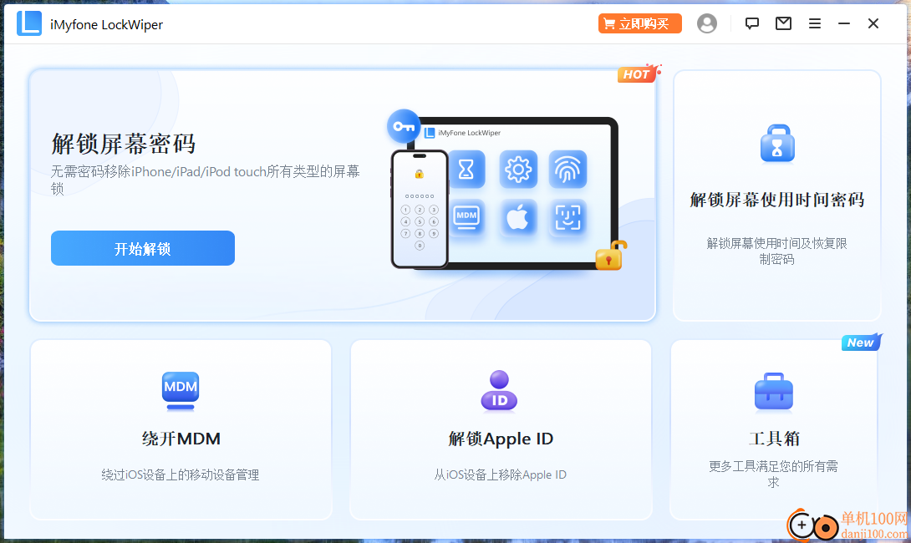The image size is (911, 543).
Task: Click the purple Apple ID person icon
Action: 499,391
